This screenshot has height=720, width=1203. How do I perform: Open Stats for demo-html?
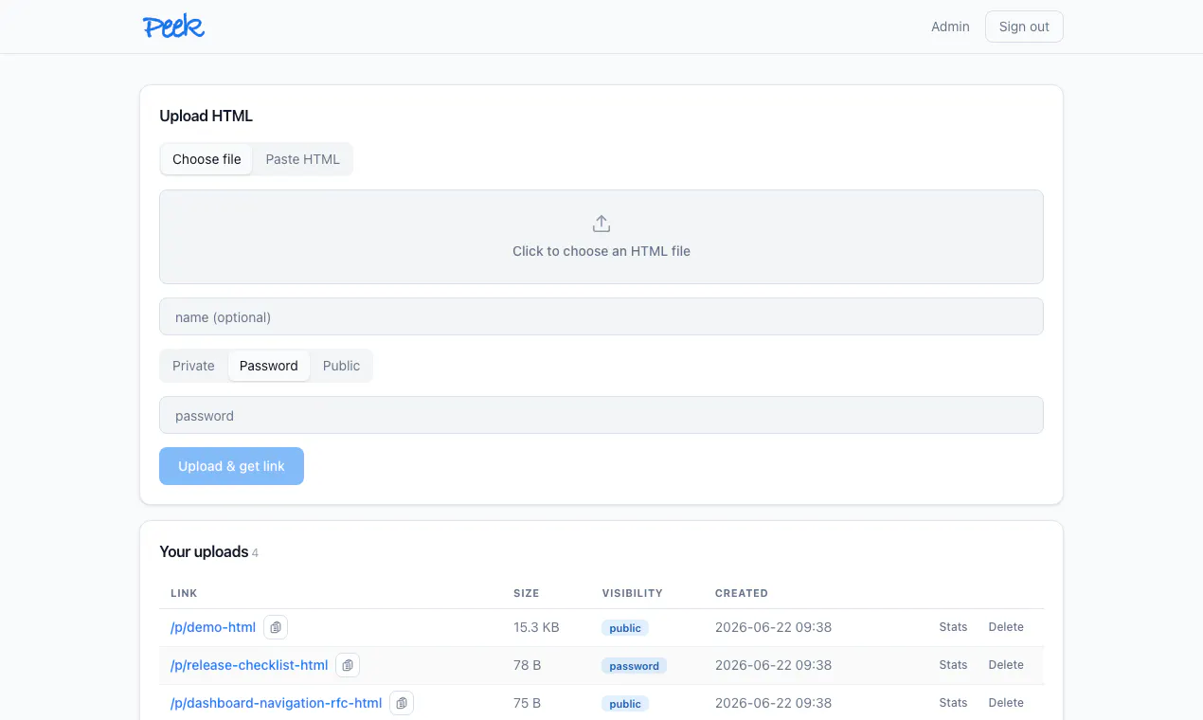(x=953, y=627)
